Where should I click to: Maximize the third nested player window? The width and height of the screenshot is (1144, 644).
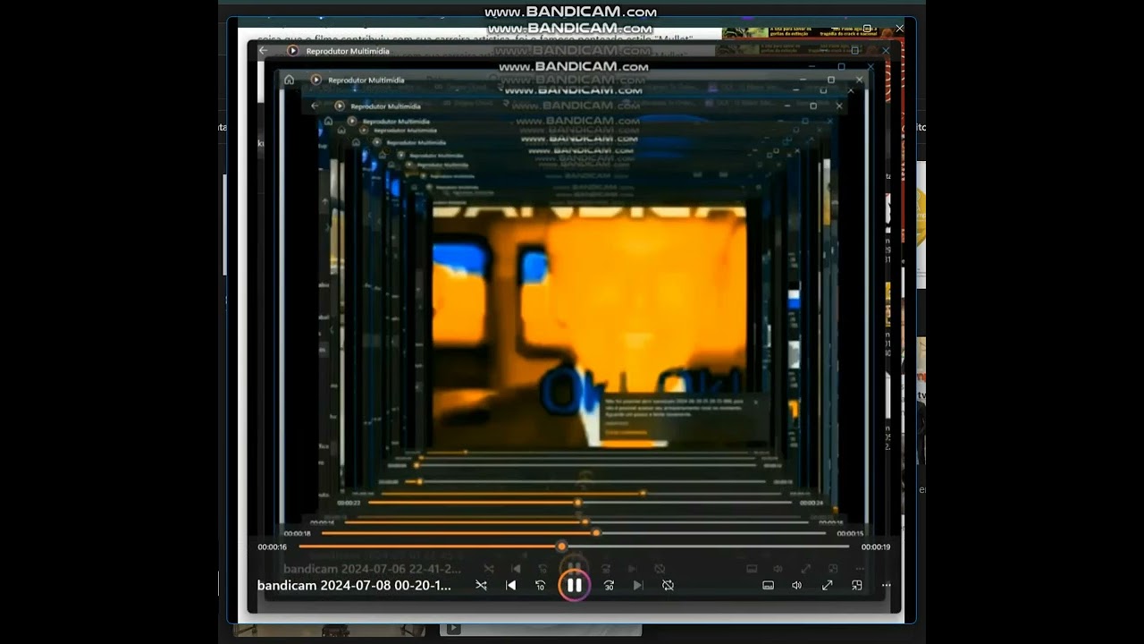click(812, 106)
